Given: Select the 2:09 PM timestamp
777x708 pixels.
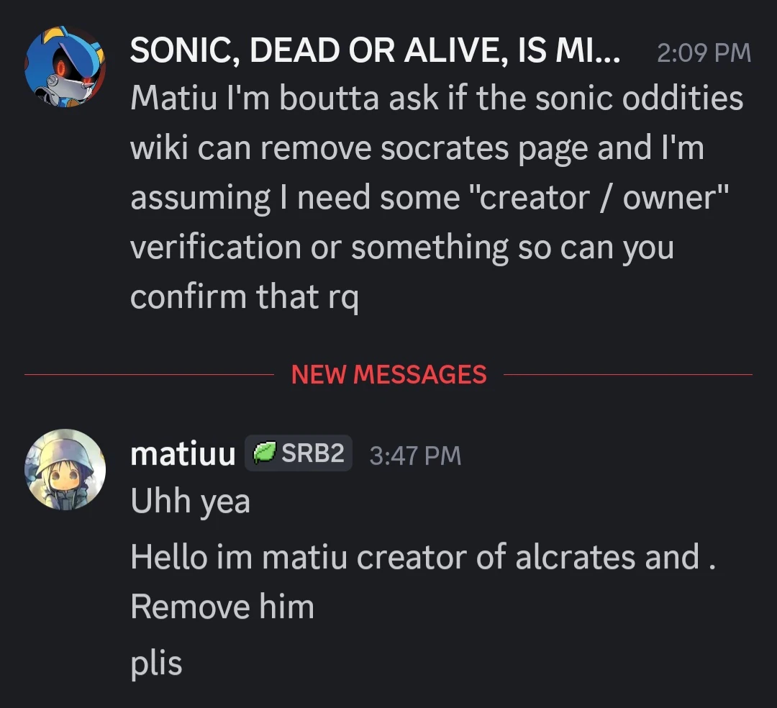Looking at the screenshot, I should [704, 53].
